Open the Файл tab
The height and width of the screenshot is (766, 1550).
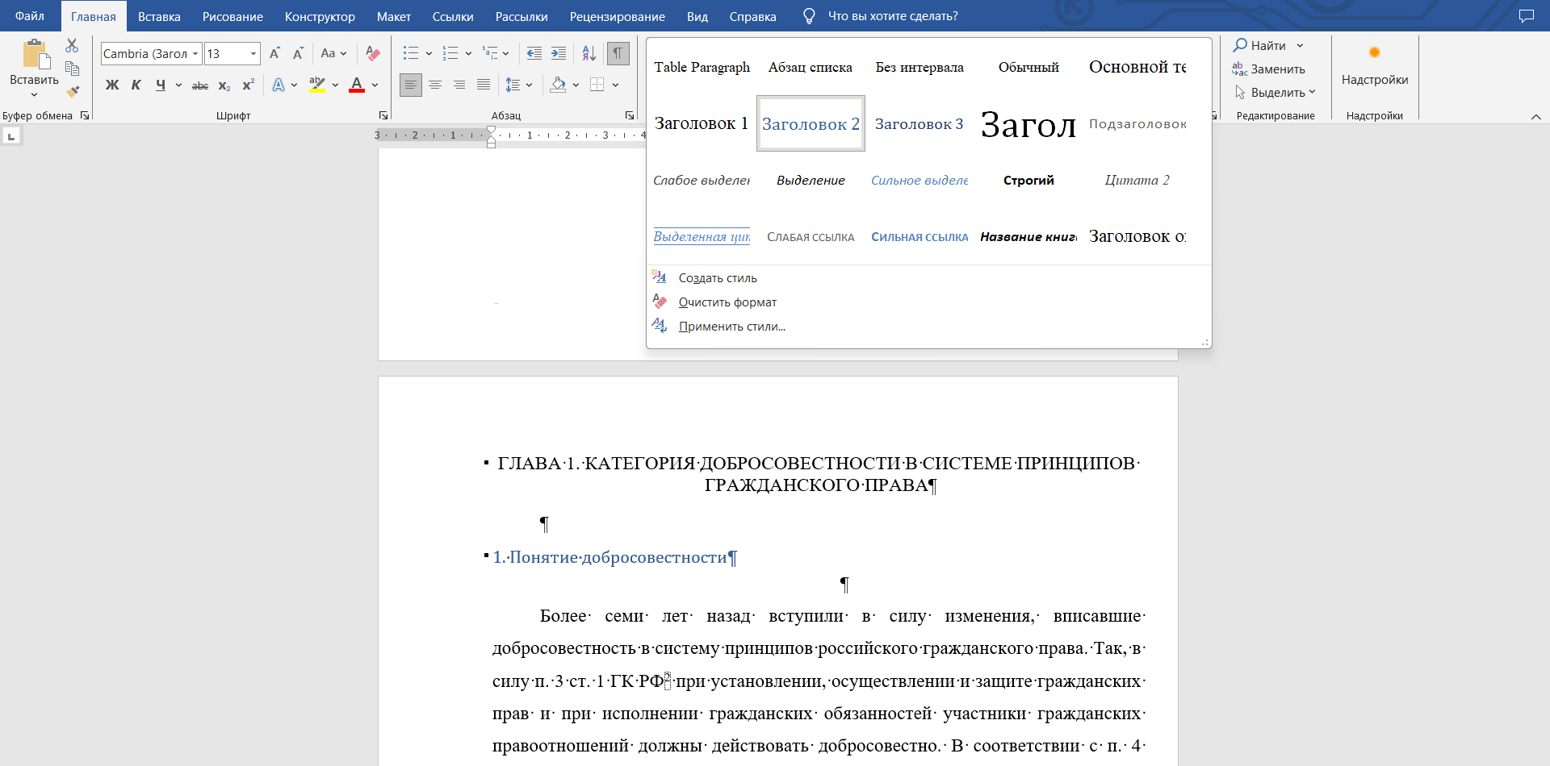(30, 16)
